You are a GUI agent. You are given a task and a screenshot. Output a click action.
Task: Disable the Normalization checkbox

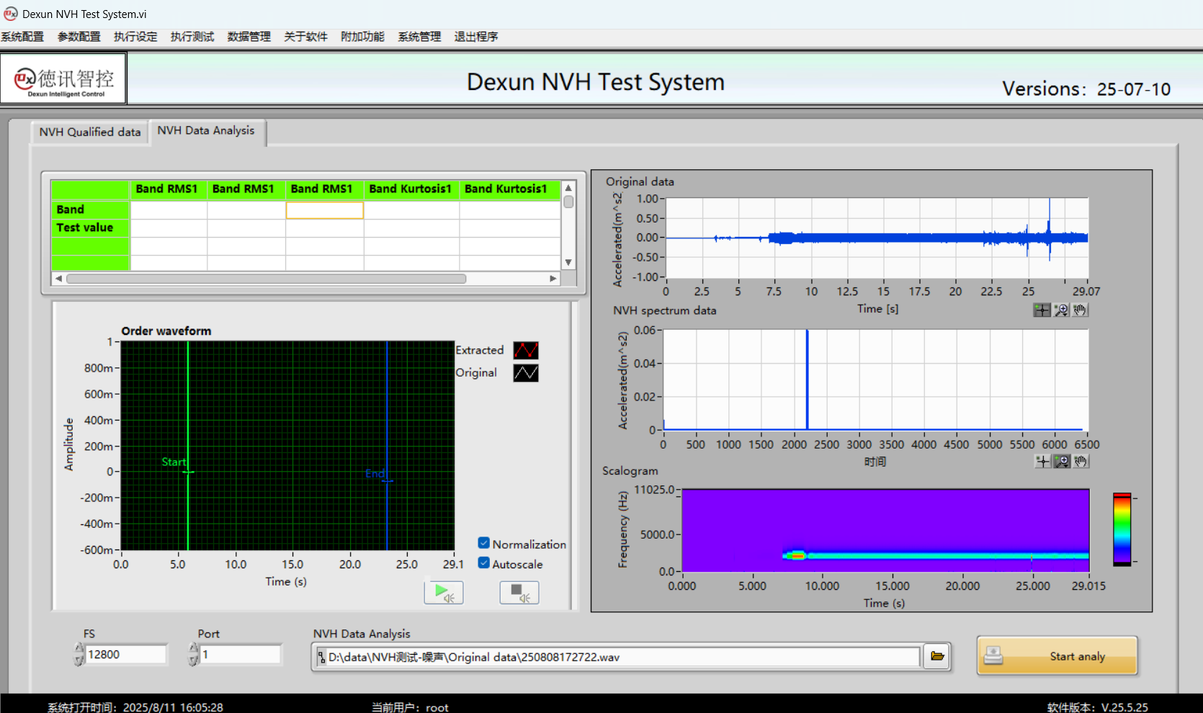point(484,544)
